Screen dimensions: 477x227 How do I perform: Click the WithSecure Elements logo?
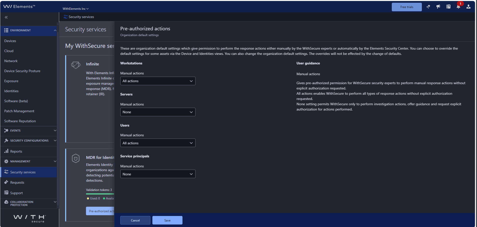point(19,7)
